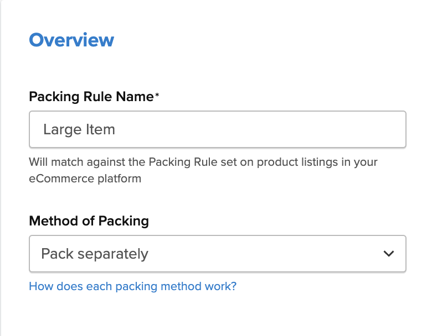Click the Overview section heading
Image resolution: width=432 pixels, height=336 pixels.
coord(71,40)
